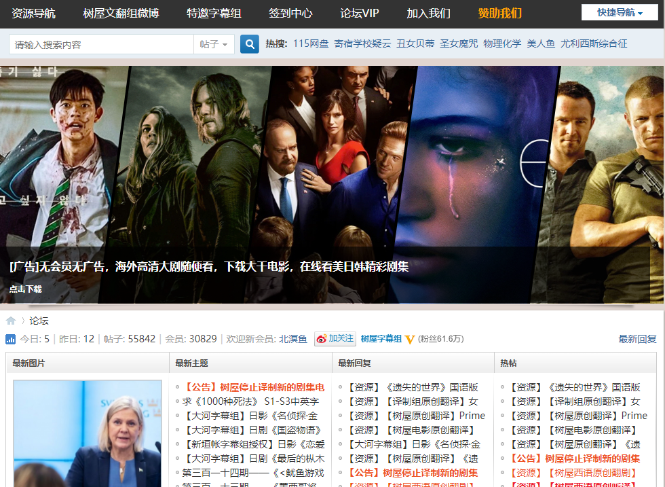The height and width of the screenshot is (487, 665).
Task: Click hot search term 115网盘
Action: click(x=311, y=43)
